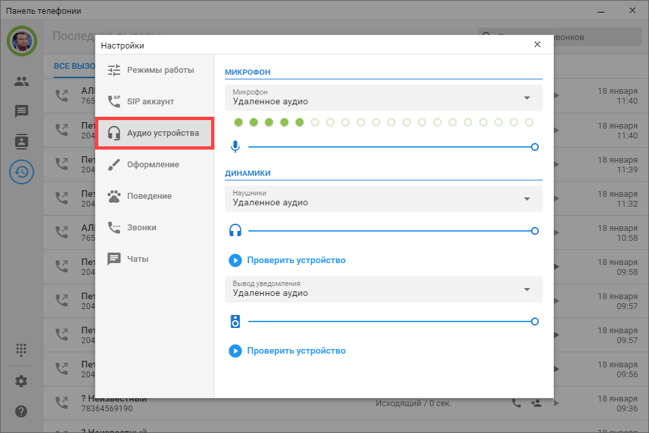Open the chat messages sidebar icon

click(x=22, y=112)
